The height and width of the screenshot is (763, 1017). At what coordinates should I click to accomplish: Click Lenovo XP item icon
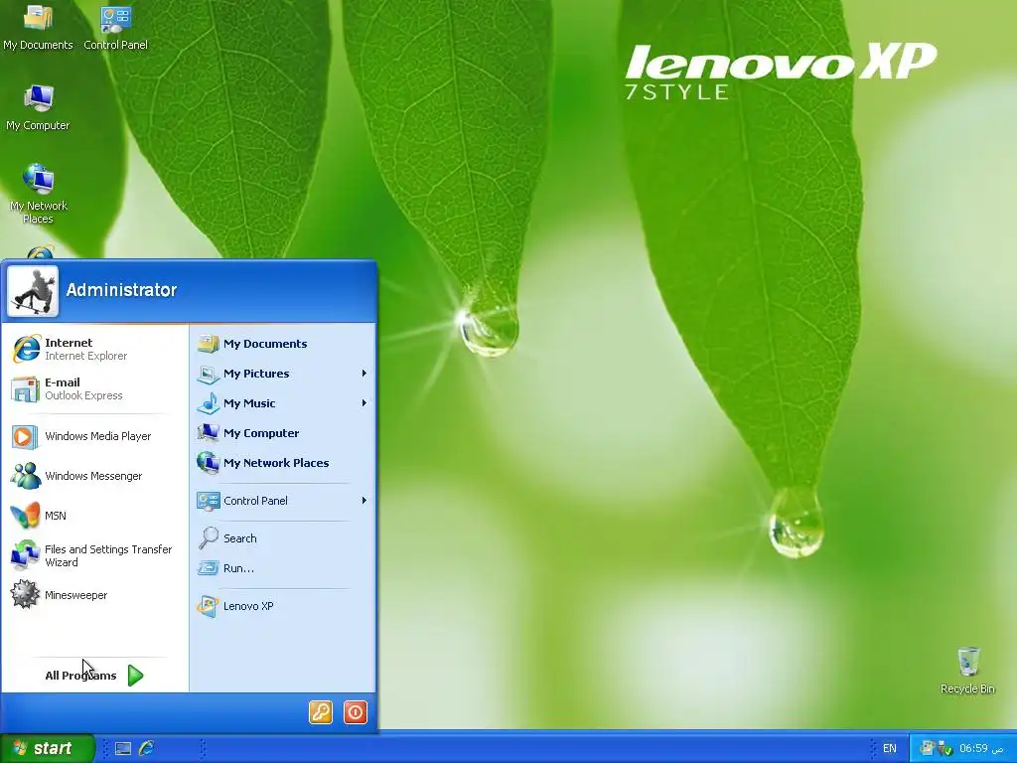(208, 606)
